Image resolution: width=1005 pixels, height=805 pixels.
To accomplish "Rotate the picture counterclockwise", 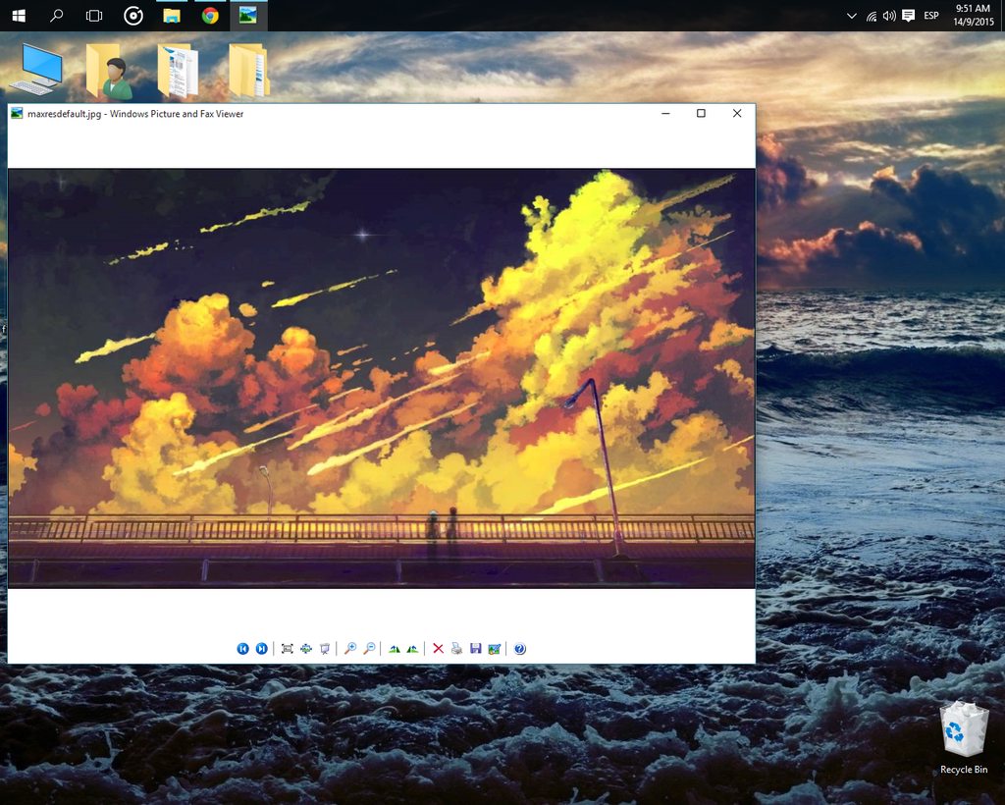I will point(413,649).
